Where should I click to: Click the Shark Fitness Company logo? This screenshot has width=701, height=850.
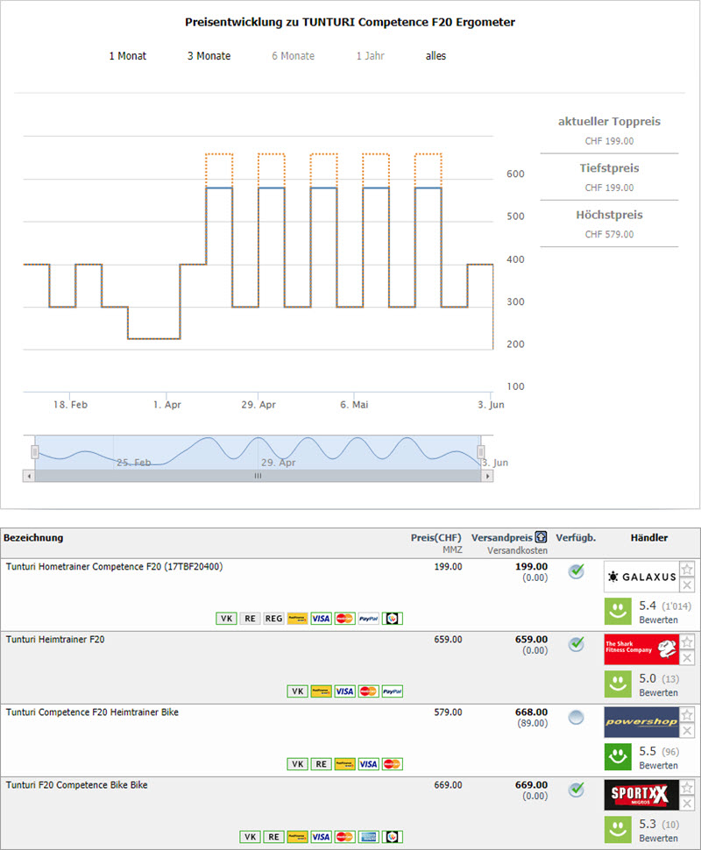[x=641, y=650]
